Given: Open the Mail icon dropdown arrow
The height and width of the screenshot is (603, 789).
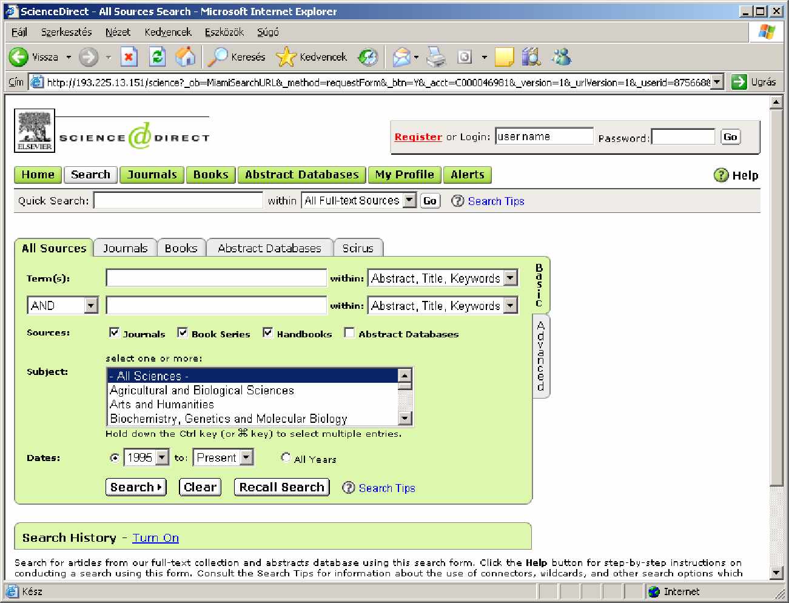Looking at the screenshot, I should (x=416, y=58).
